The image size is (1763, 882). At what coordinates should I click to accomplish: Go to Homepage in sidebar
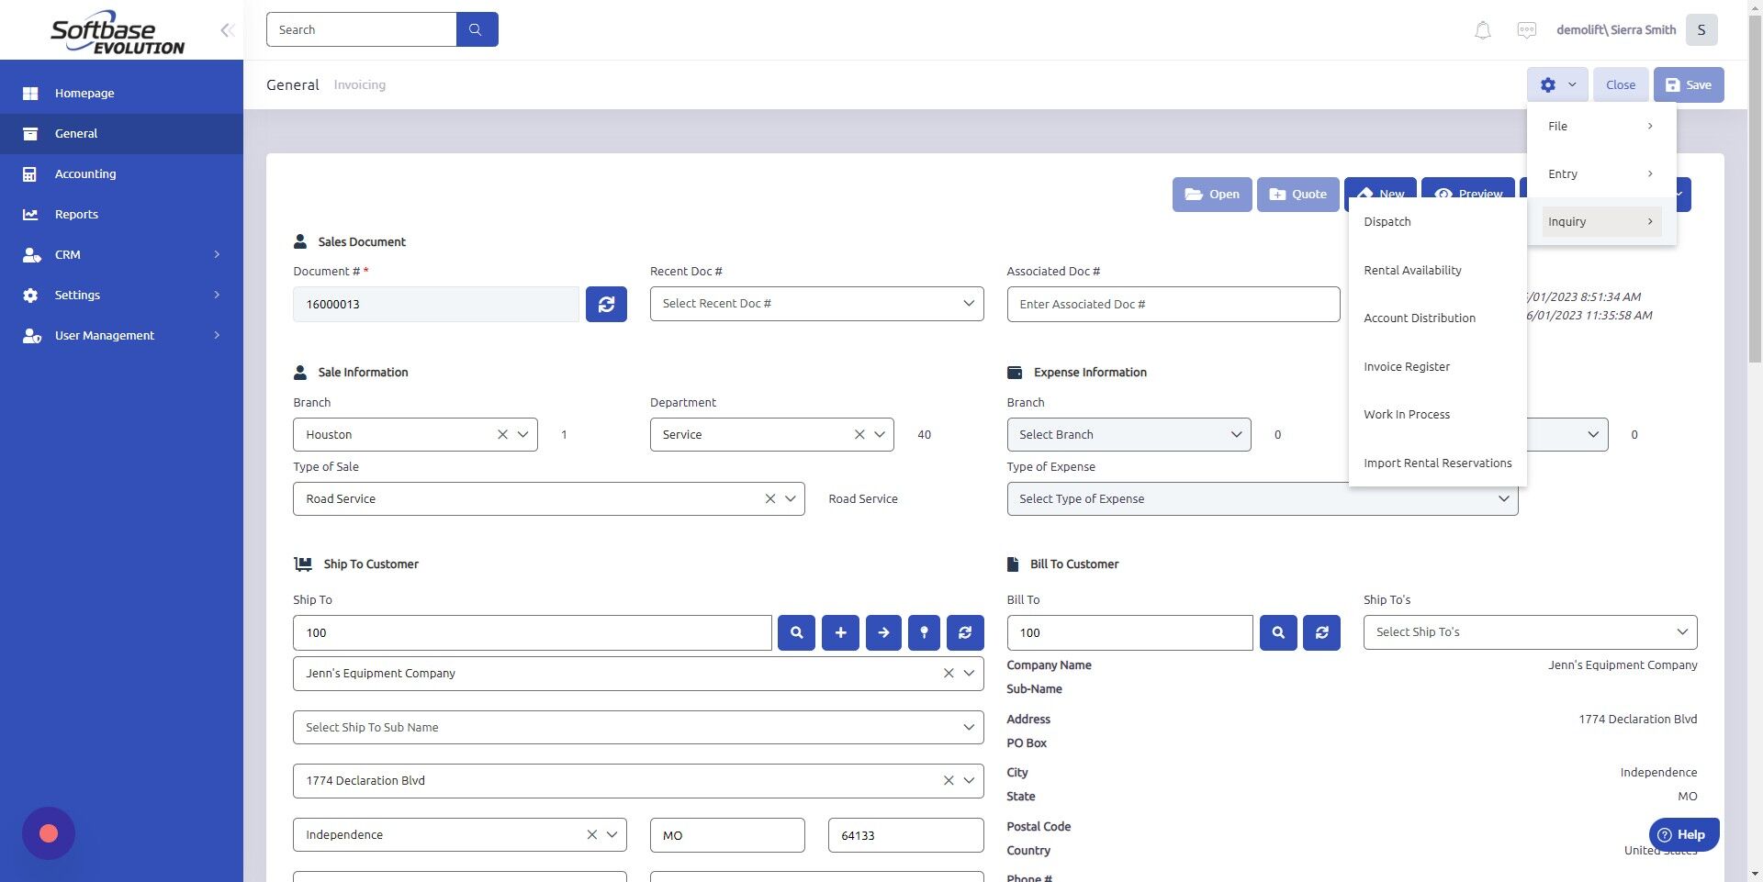pos(121,93)
